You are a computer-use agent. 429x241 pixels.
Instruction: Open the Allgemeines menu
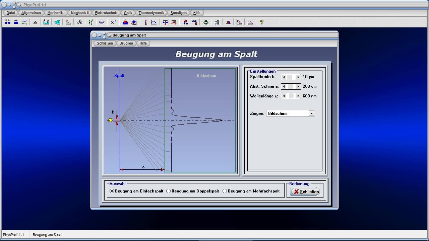point(31,13)
